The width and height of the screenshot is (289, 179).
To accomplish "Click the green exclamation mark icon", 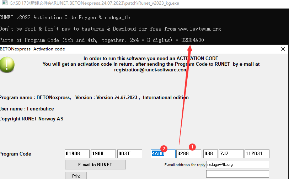I will 7,65.
